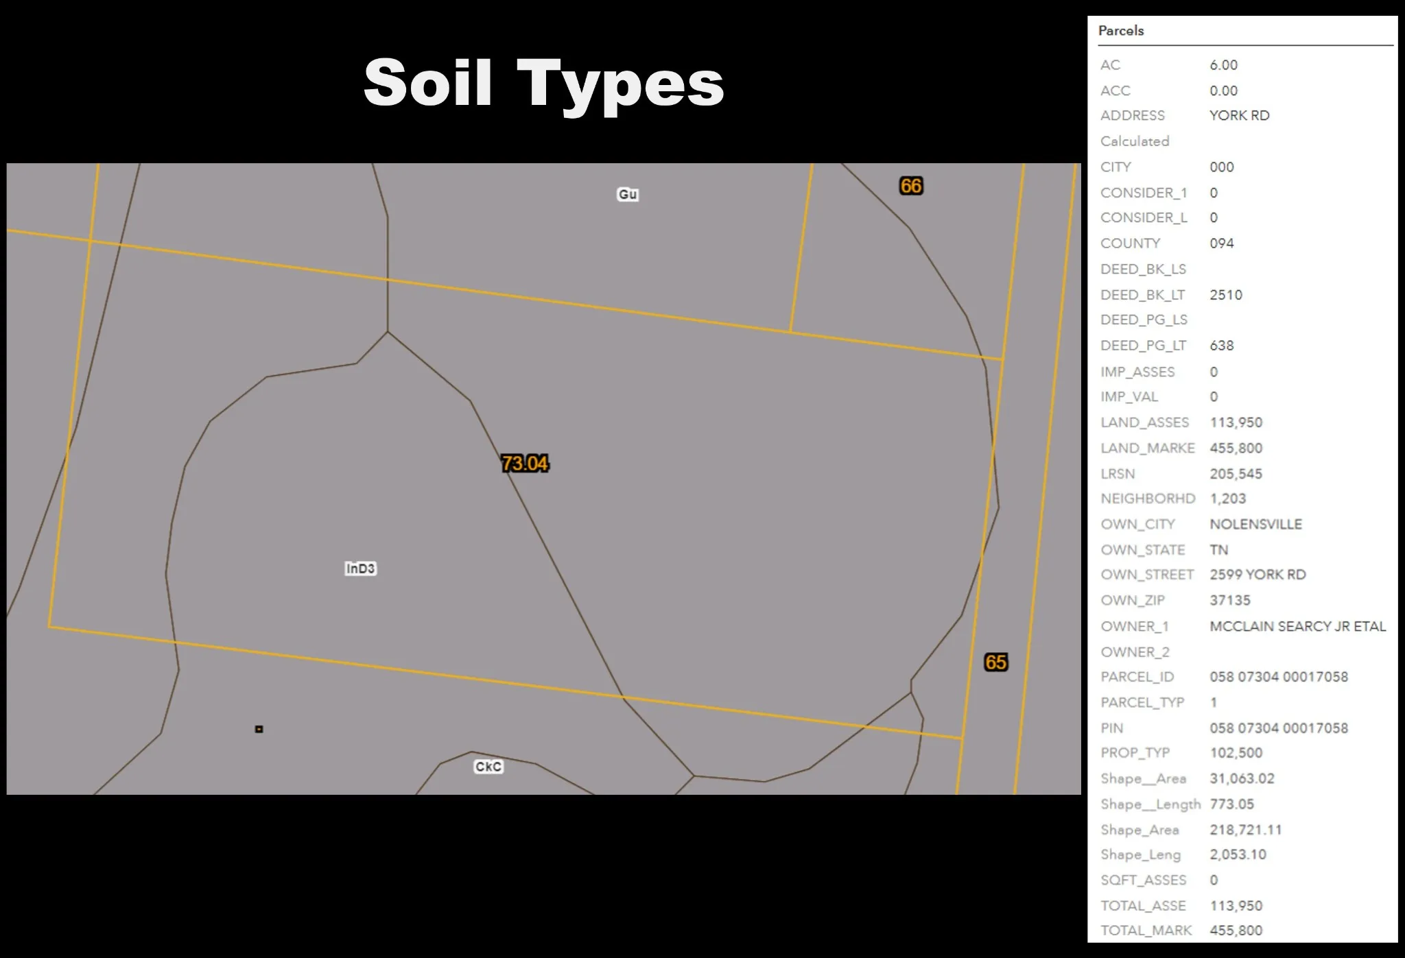Click the TOTAL_MARK value at panel bottom
The width and height of the screenshot is (1405, 958).
coord(1236,931)
